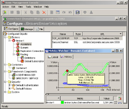
Task: Click the scissors cut toolbar icon
Action: pos(26,12)
